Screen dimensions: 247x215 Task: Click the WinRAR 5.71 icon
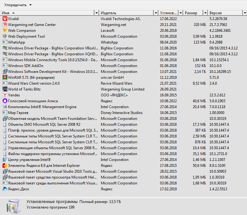[5, 78]
